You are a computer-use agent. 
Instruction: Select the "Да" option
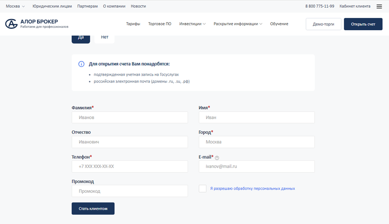[x=81, y=38]
